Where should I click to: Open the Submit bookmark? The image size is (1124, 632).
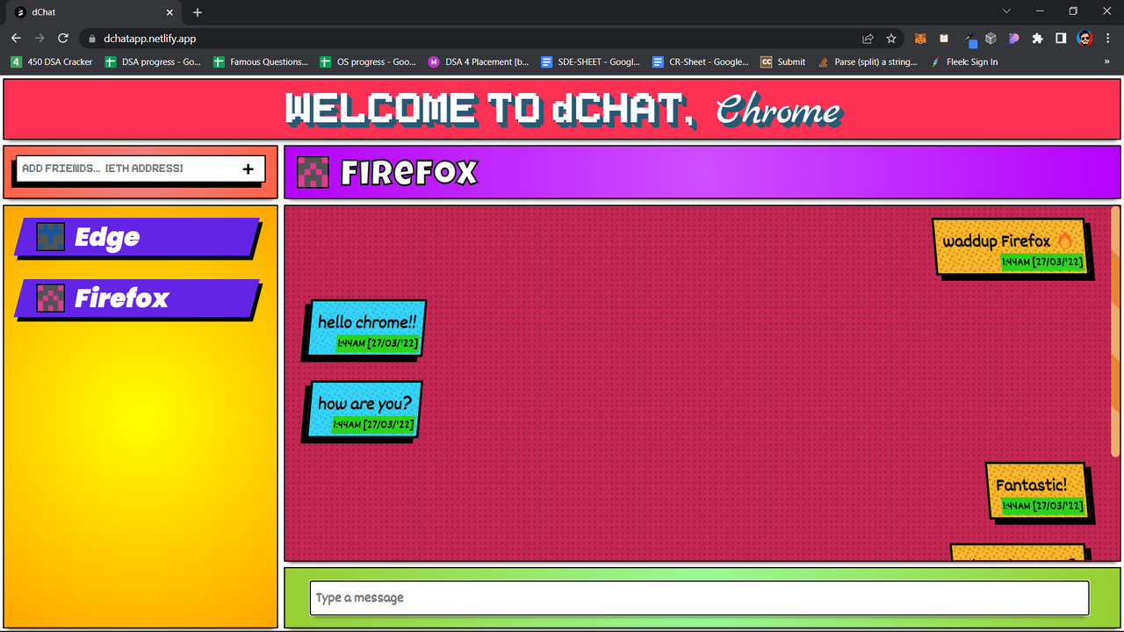click(x=783, y=62)
